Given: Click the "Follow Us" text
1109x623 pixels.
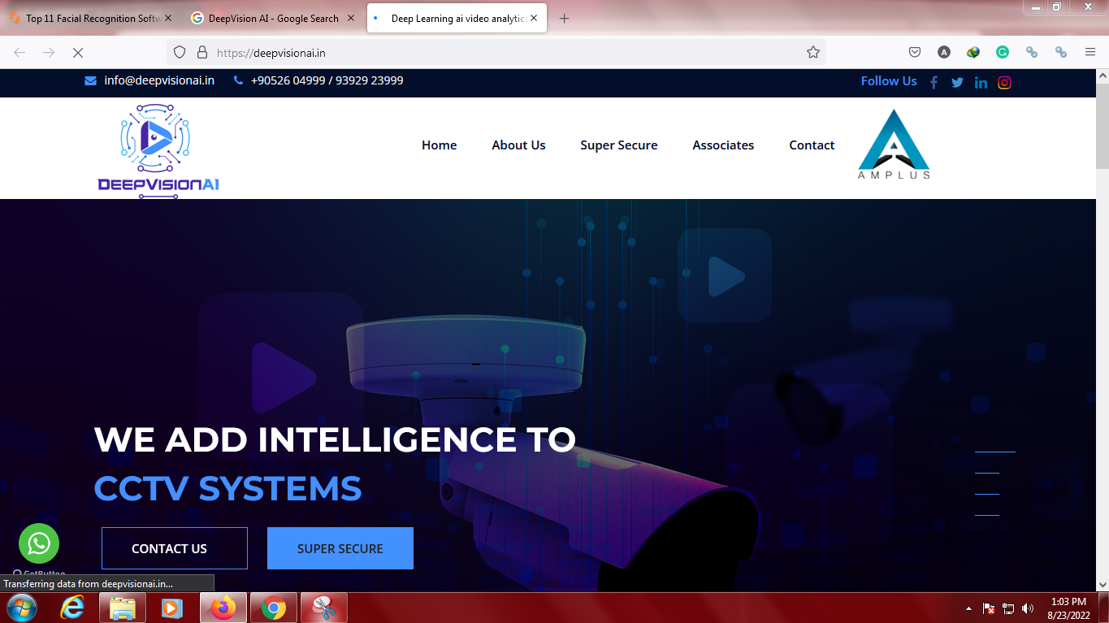Looking at the screenshot, I should [x=889, y=81].
